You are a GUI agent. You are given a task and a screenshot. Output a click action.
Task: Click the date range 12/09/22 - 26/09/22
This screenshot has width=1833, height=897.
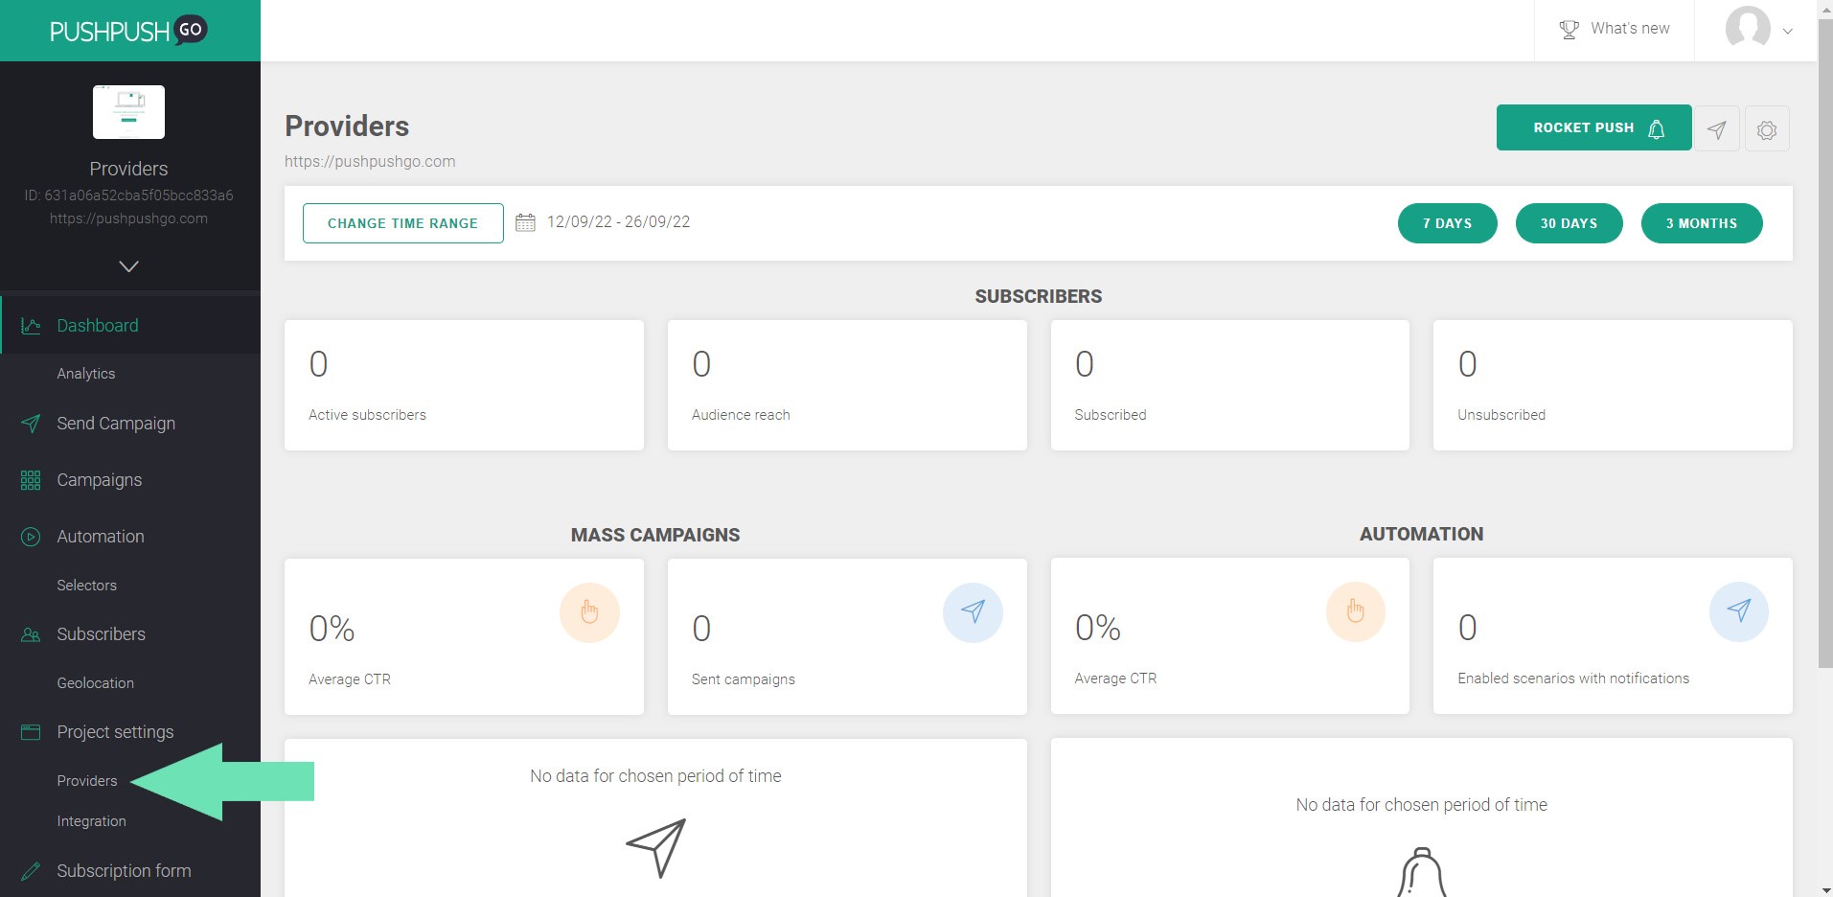[x=618, y=222]
